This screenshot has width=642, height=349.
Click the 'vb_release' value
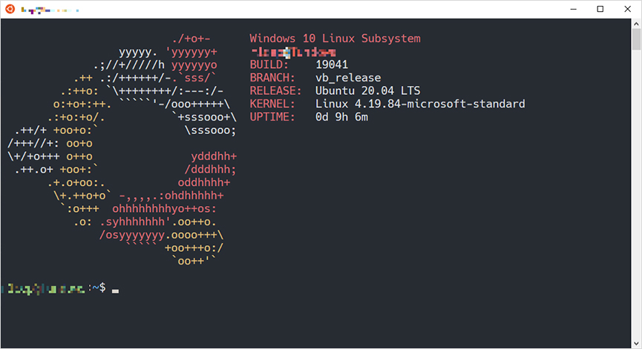coord(348,78)
